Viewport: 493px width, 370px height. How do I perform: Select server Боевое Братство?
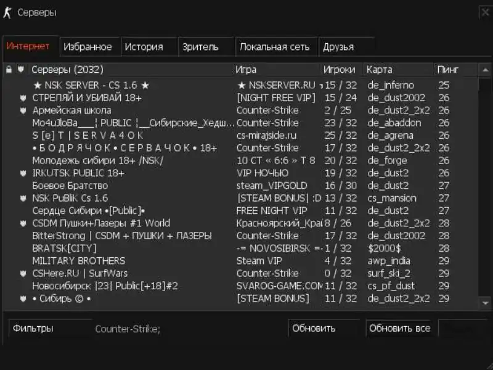(240, 186)
